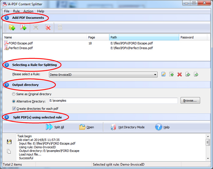Click the Import rule icon
The width and height of the screenshot is (213, 169).
188,74
